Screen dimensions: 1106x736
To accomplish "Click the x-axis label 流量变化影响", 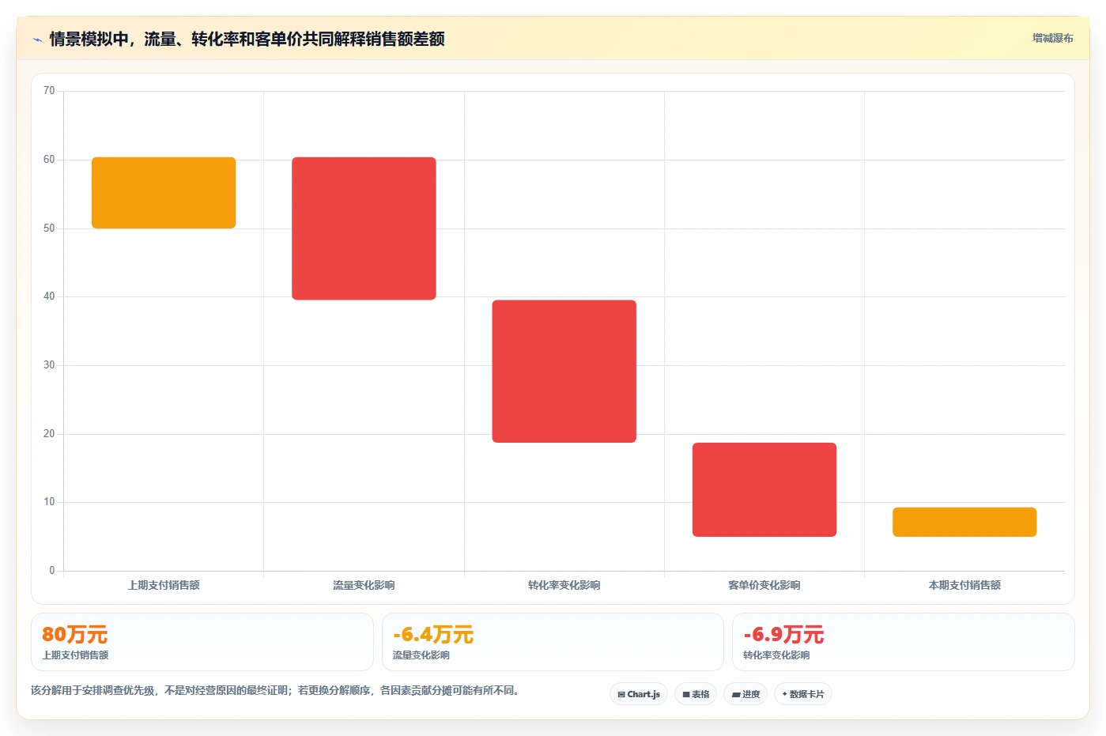I will pos(364,585).
